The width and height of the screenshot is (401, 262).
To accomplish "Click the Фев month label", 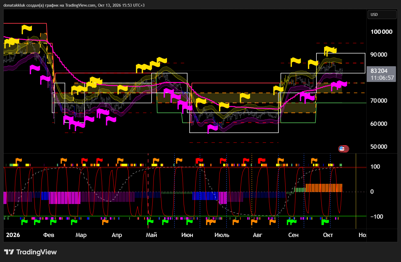I will [49, 235].
